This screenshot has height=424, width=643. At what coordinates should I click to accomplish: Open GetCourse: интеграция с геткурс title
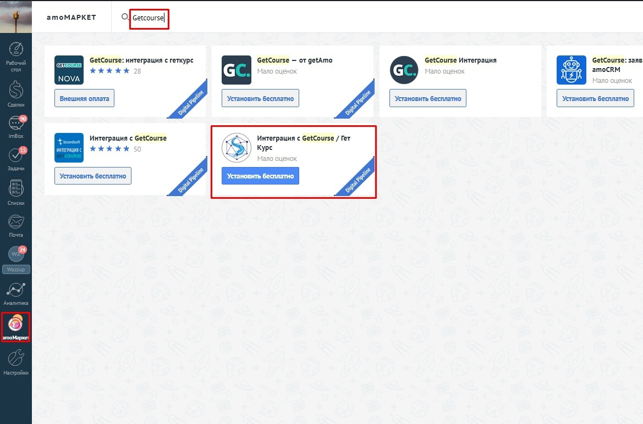coord(141,60)
